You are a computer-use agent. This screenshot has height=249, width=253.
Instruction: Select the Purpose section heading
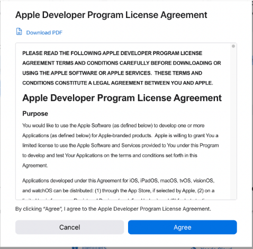(35, 113)
